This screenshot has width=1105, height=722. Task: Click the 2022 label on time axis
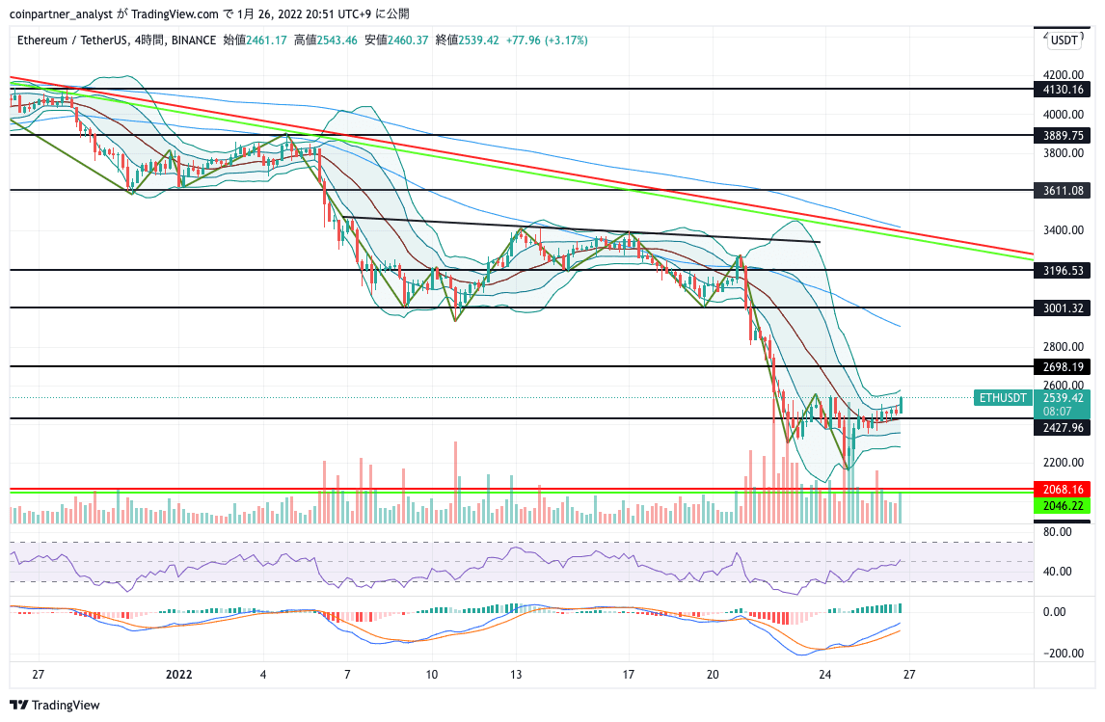point(179,674)
